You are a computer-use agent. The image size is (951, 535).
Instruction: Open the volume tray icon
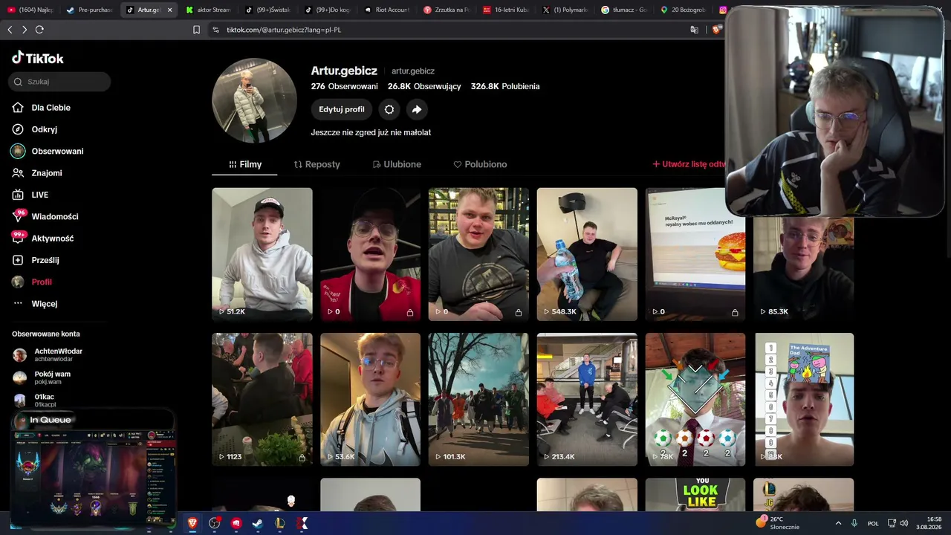904,523
